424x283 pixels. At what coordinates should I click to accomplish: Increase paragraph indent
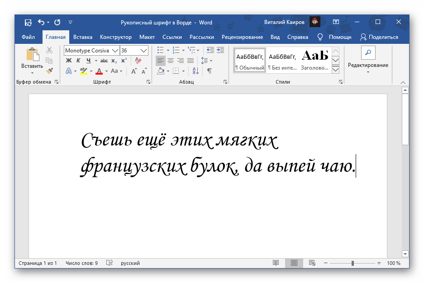pos(220,50)
